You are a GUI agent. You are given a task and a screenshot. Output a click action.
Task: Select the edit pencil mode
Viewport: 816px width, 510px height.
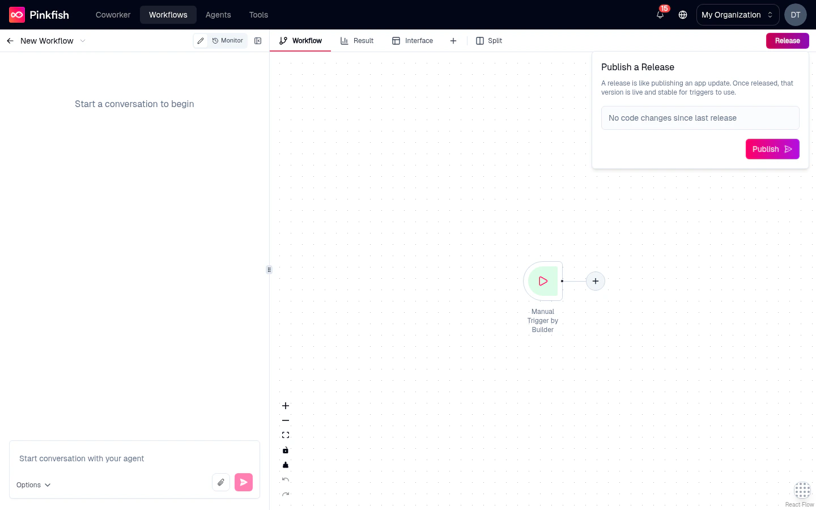(201, 41)
